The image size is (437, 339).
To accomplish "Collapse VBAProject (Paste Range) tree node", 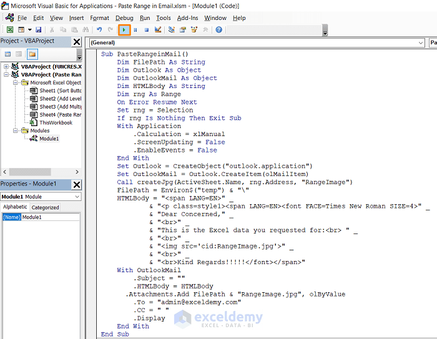I will click(6, 75).
